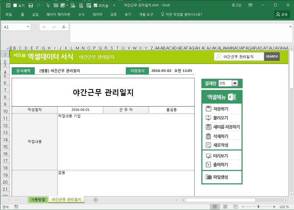The height and width of the screenshot is (210, 294).
Task: Switch to Page Layout view in status bar
Action: 225,207
